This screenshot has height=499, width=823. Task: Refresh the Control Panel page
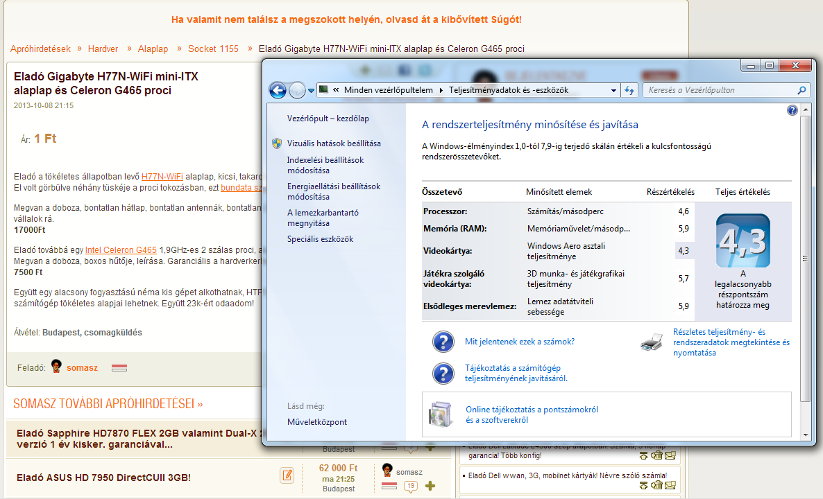pos(629,90)
